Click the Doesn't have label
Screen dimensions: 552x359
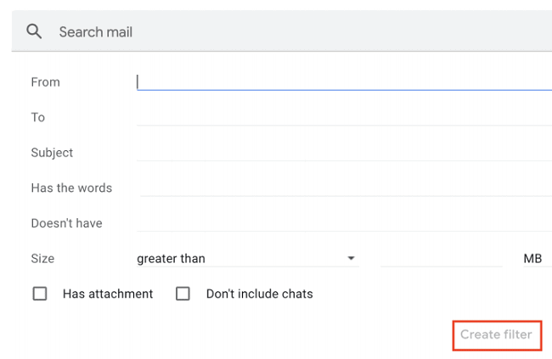coord(66,223)
